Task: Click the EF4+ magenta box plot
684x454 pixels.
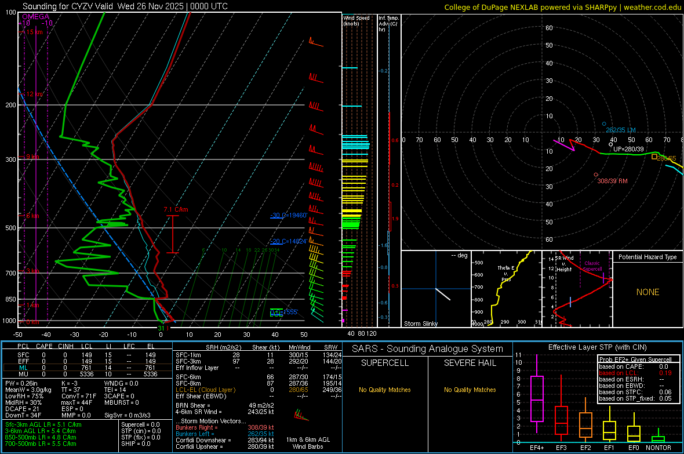Action: coord(537,394)
